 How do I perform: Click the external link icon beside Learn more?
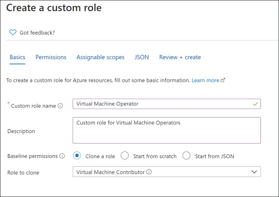pyautogui.click(x=223, y=80)
